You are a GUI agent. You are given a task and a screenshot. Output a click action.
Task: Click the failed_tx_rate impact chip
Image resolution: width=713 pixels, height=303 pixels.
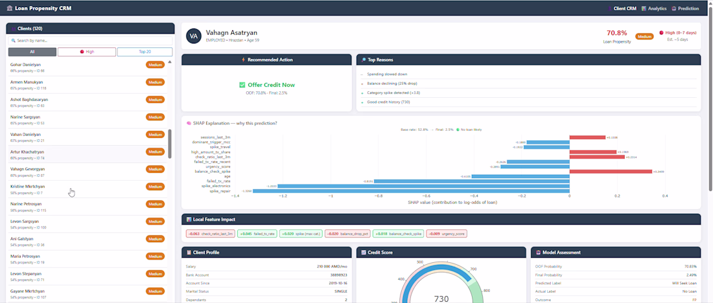click(257, 234)
